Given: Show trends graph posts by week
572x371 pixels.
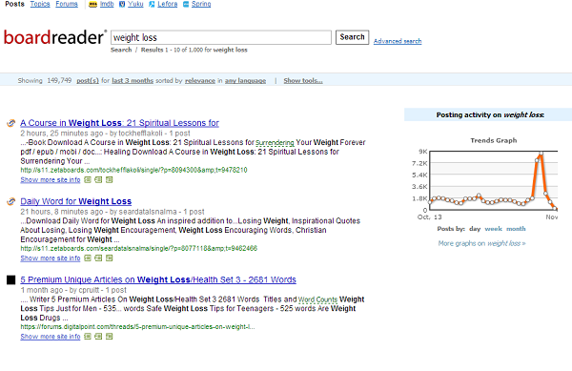Looking at the screenshot, I should [x=493, y=229].
